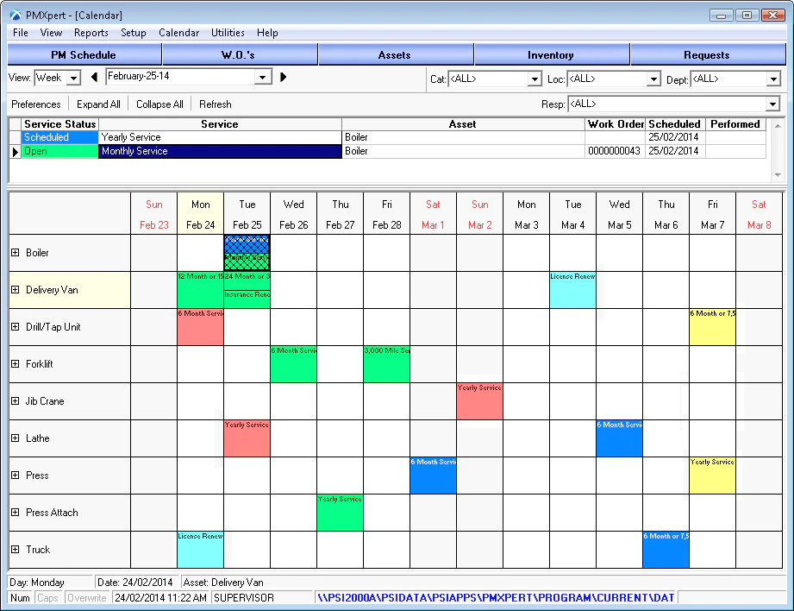This screenshot has height=611, width=794.
Task: Click the Expand All button
Action: click(98, 104)
